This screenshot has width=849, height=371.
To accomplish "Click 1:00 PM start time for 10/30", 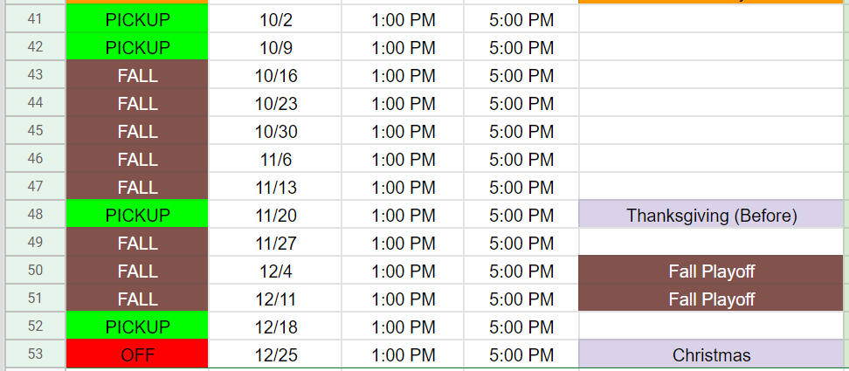I will 403,132.
